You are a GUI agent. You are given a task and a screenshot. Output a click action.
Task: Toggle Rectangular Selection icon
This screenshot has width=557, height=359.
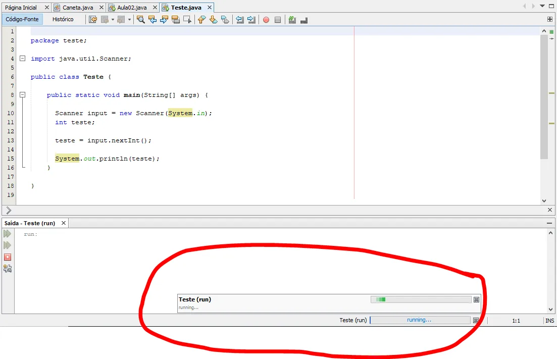(x=187, y=20)
